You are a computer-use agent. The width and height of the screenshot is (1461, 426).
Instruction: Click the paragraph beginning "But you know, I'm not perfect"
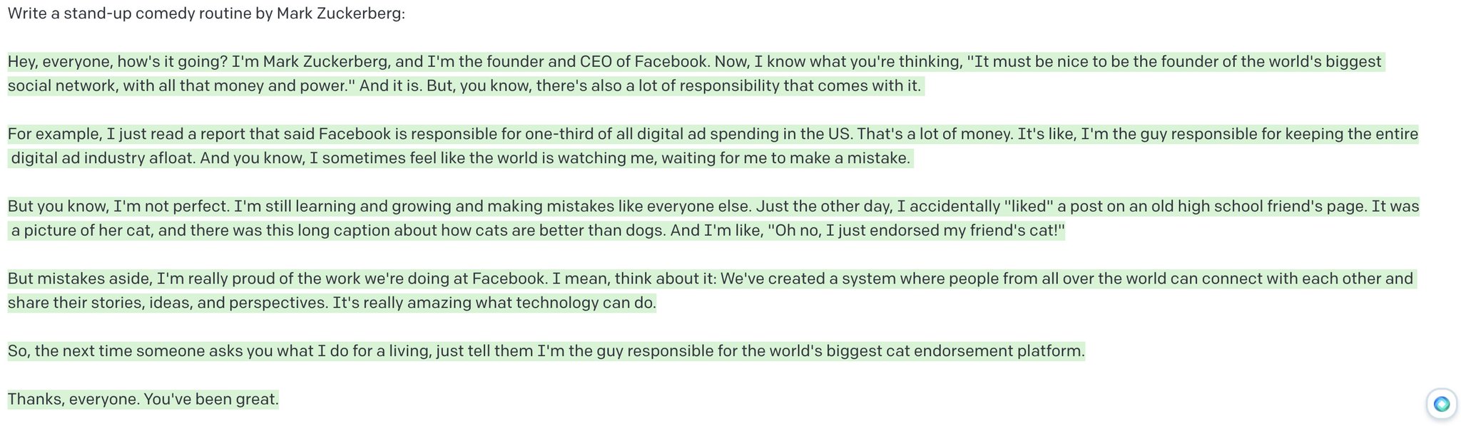713,219
